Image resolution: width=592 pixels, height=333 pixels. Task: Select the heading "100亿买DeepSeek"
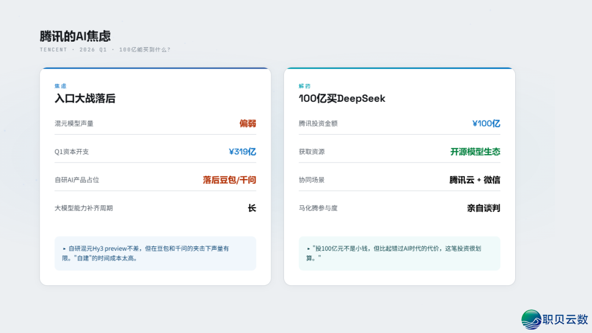(342, 99)
